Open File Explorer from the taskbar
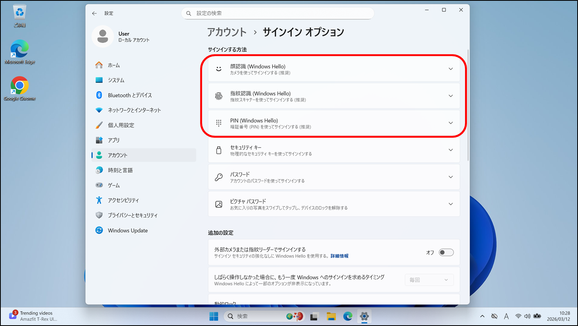The height and width of the screenshot is (326, 578). click(x=331, y=316)
